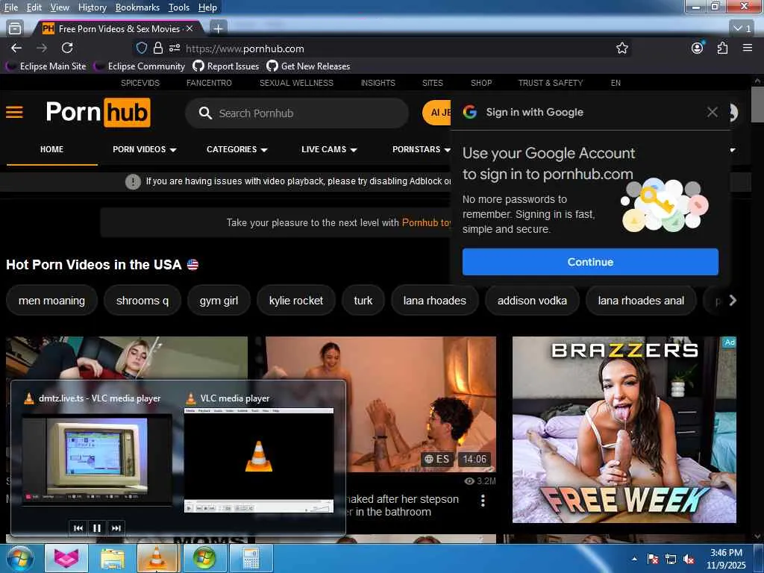Click the browser address bar URL

[245, 48]
